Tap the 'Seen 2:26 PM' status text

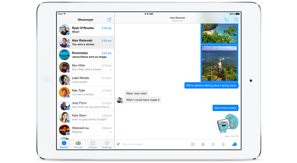coord(232,136)
